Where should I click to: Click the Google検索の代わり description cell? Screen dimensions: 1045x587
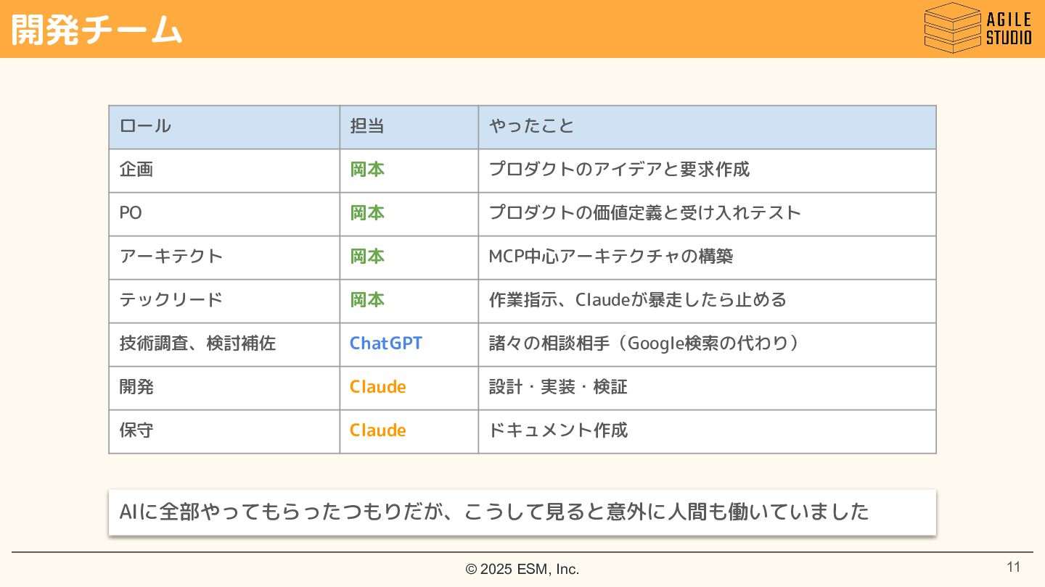click(x=644, y=344)
